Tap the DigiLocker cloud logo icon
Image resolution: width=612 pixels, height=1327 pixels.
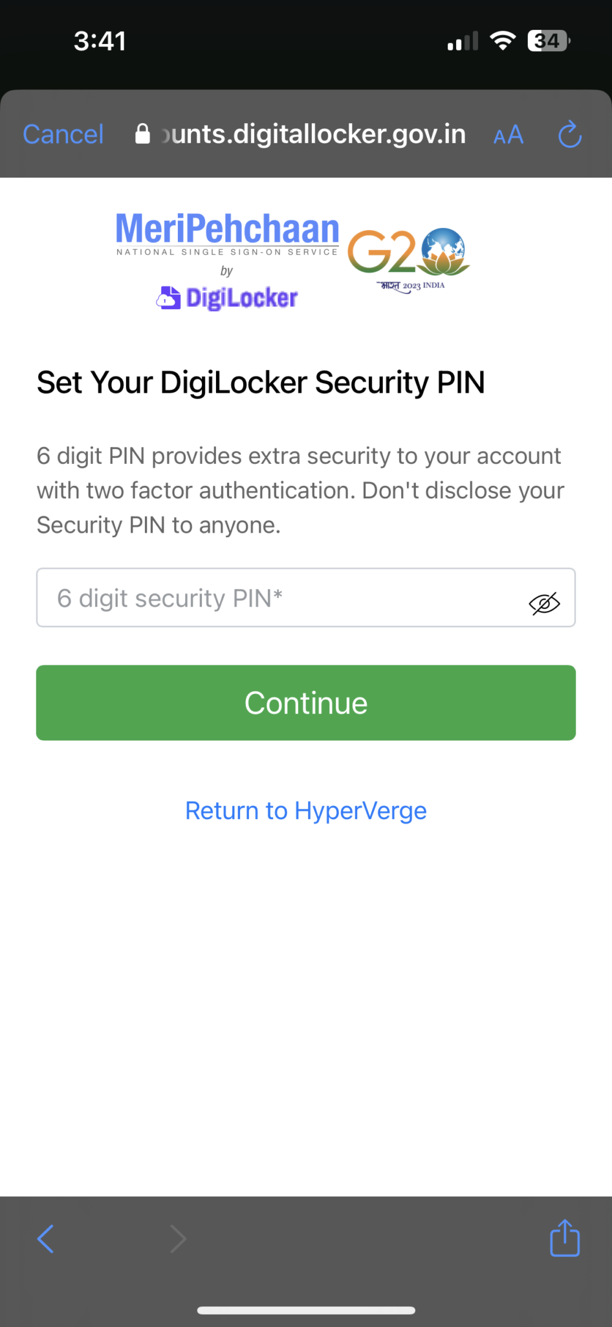click(x=168, y=298)
